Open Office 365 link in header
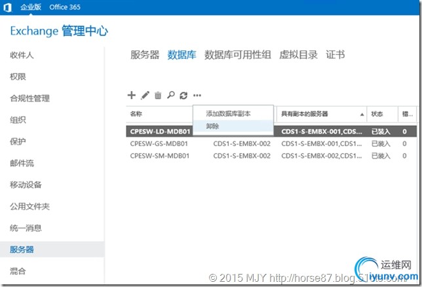This screenshot has height=287, width=422. [65, 7]
